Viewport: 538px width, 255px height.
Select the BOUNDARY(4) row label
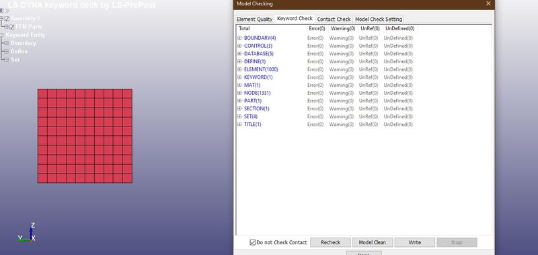tap(260, 38)
